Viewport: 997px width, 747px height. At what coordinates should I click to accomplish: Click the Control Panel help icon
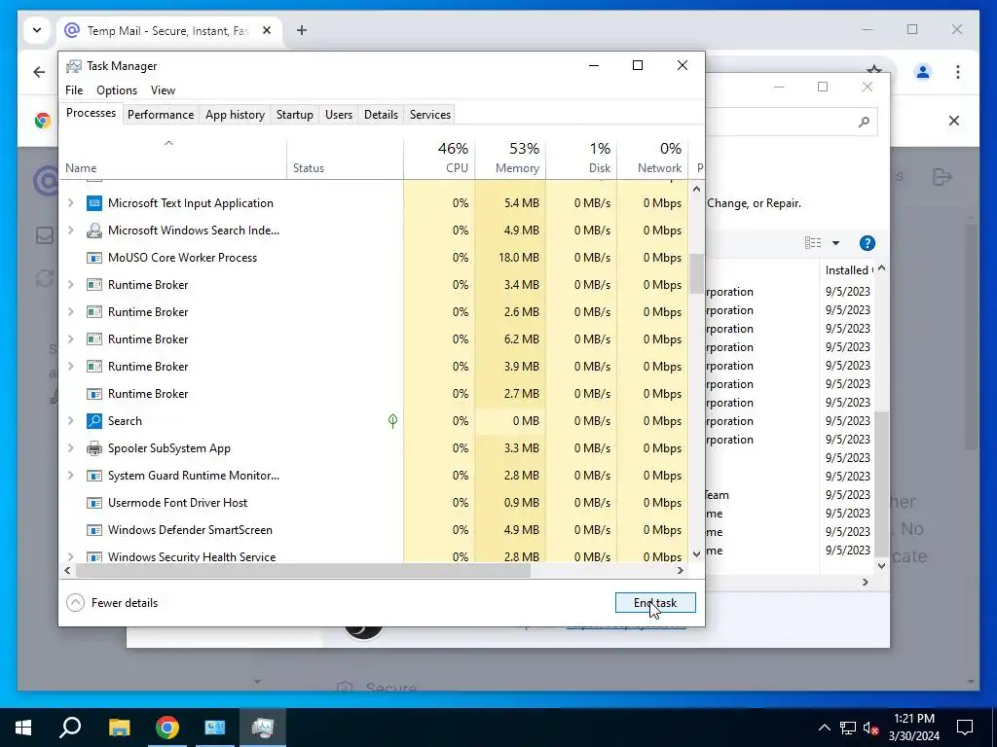[867, 243]
